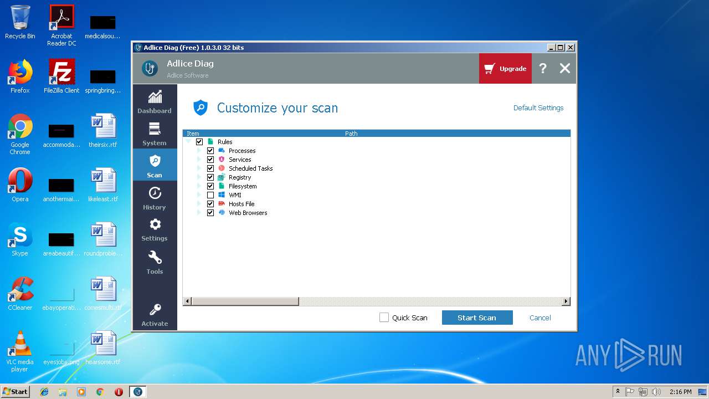Viewport: 709px width, 399px height.
Task: Uncheck the Hosts File checkbox
Action: click(x=210, y=204)
